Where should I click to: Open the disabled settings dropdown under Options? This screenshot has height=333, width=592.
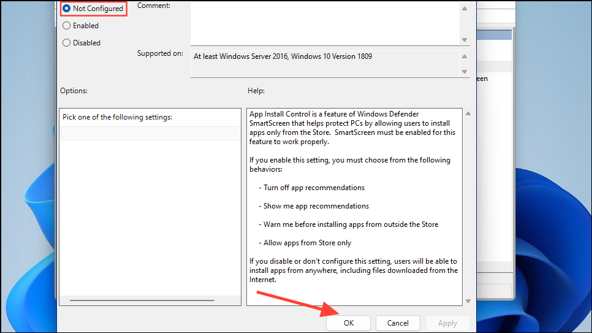click(x=151, y=134)
